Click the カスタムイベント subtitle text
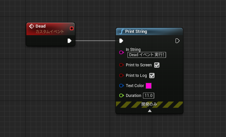 [50, 32]
